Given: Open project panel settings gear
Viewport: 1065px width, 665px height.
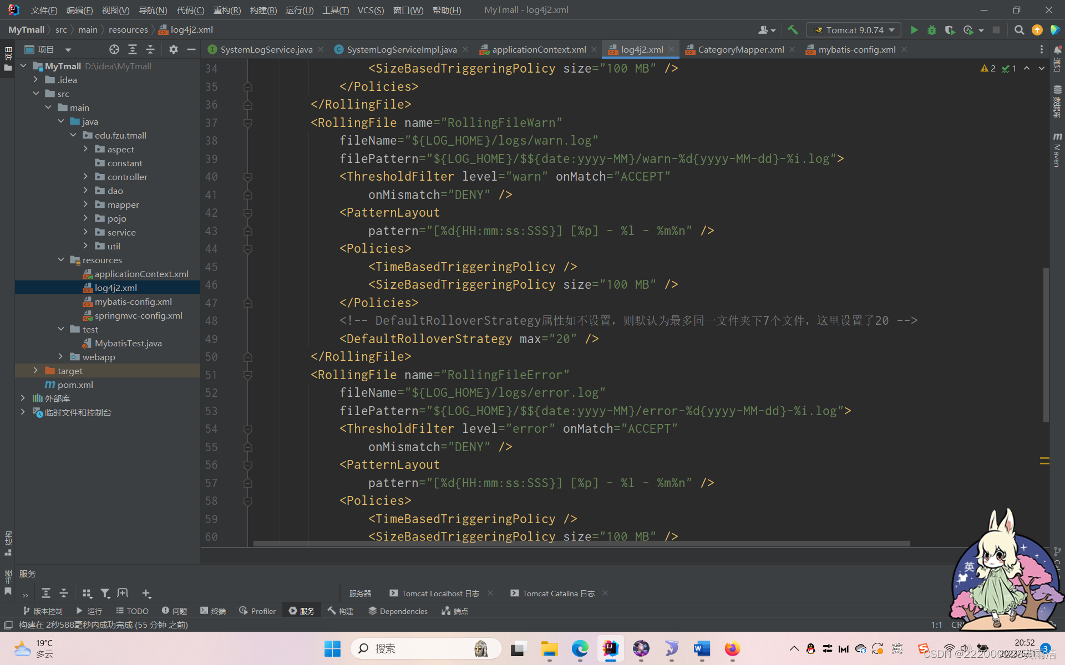Looking at the screenshot, I should pos(173,49).
